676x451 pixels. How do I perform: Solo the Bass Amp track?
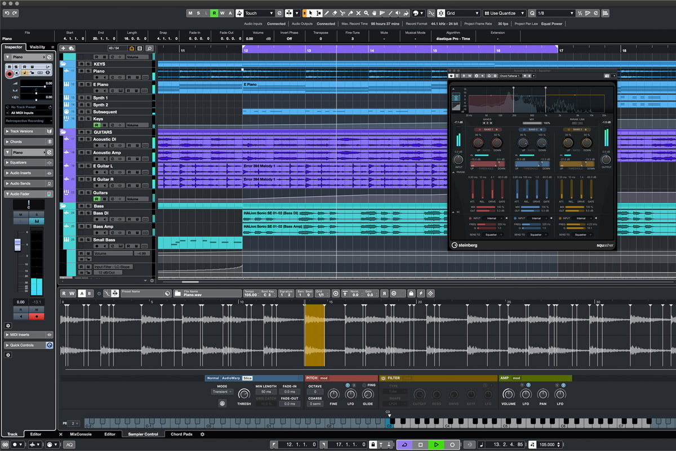pos(88,227)
